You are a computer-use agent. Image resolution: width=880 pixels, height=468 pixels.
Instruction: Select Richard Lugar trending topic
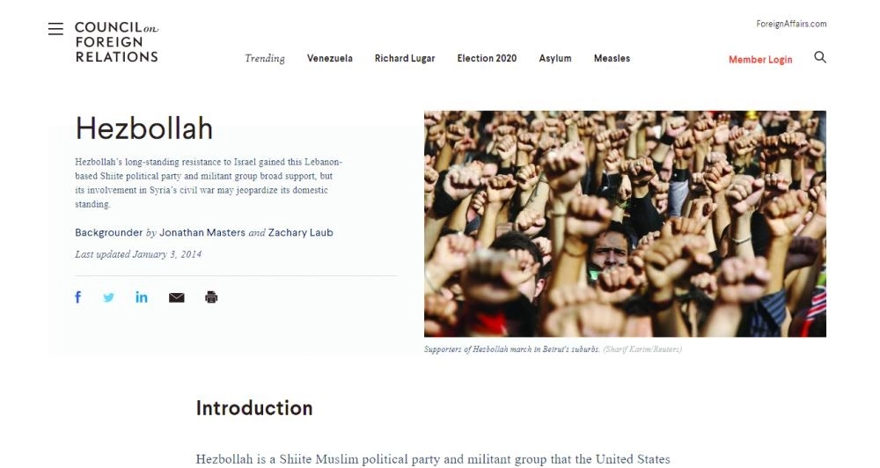click(405, 59)
